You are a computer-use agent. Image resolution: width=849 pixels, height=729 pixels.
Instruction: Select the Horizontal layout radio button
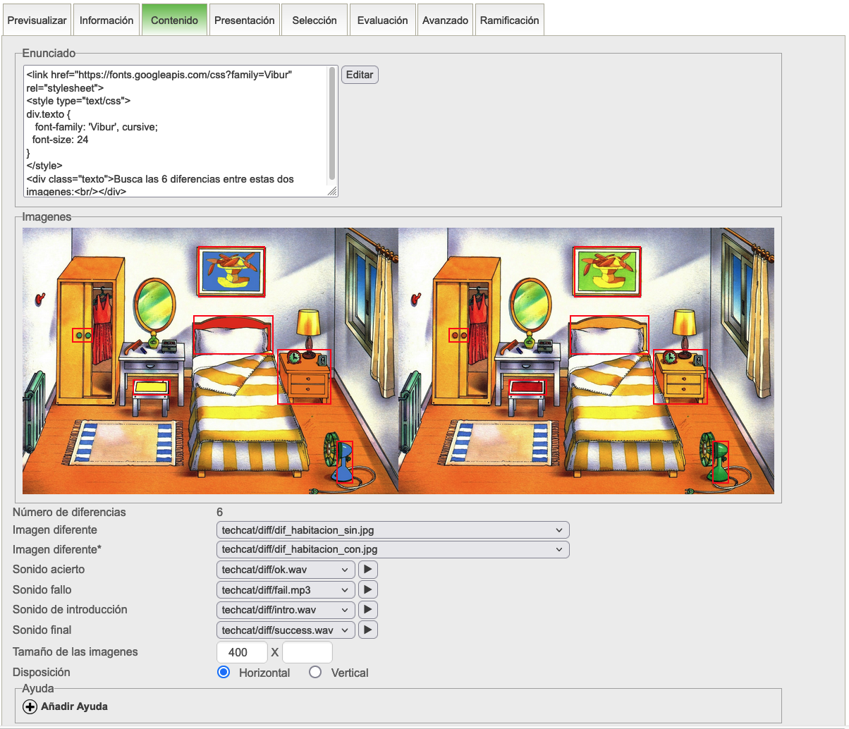pos(224,673)
